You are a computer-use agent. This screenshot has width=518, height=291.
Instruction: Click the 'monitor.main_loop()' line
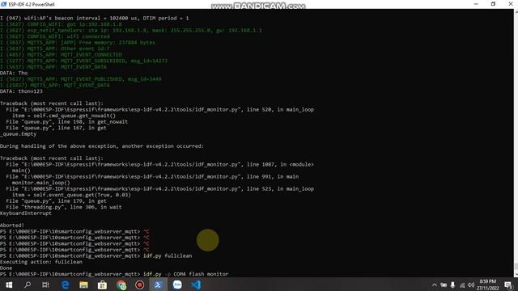pyautogui.click(x=41, y=183)
